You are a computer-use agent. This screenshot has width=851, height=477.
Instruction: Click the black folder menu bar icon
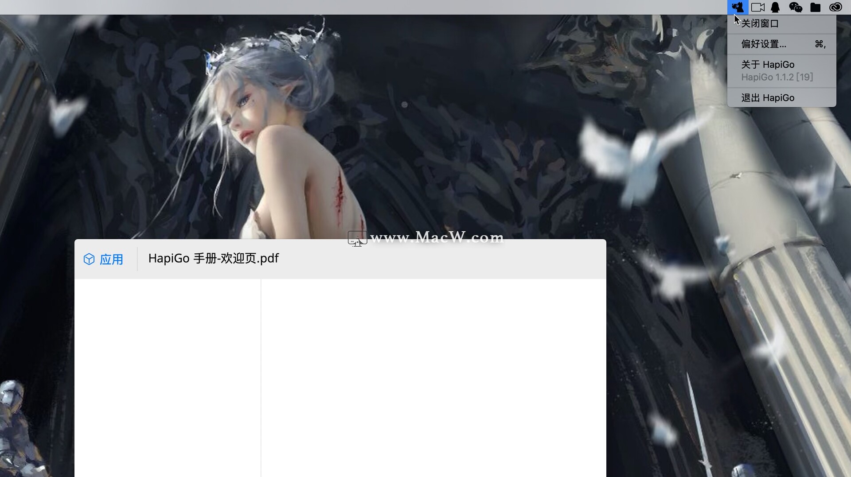point(815,7)
